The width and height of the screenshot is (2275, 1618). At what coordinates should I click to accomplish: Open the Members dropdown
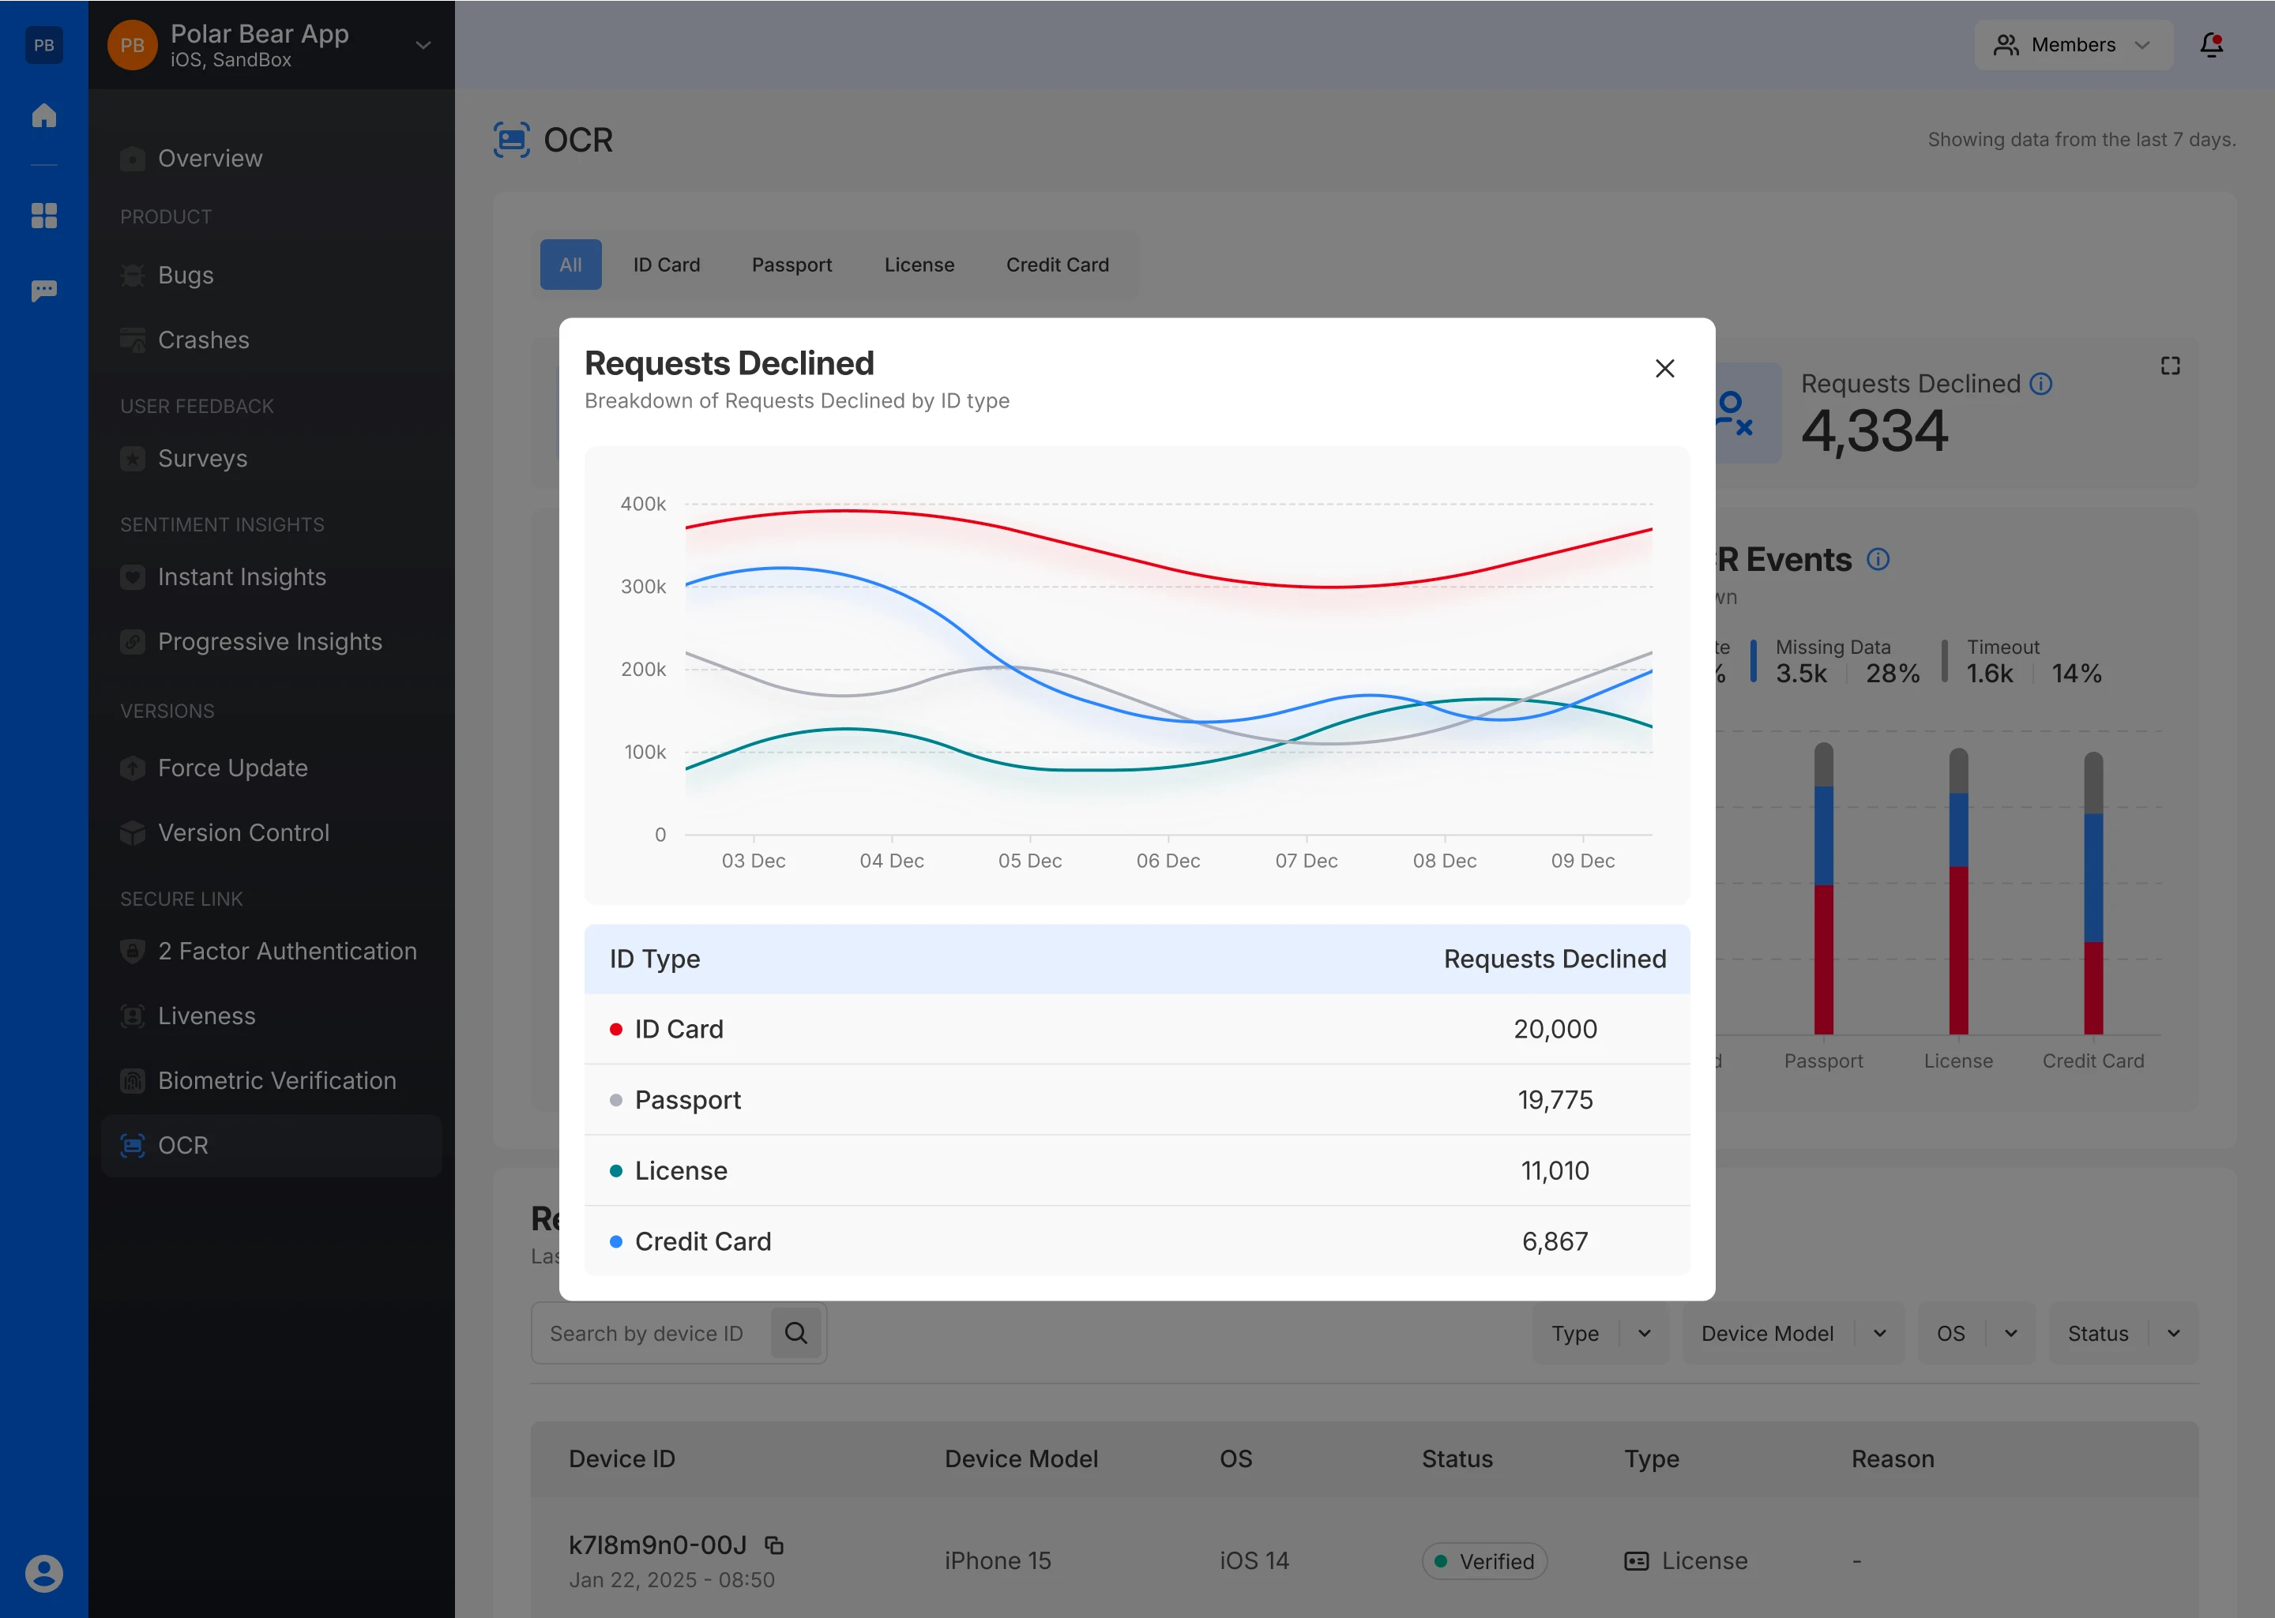pos(2073,45)
